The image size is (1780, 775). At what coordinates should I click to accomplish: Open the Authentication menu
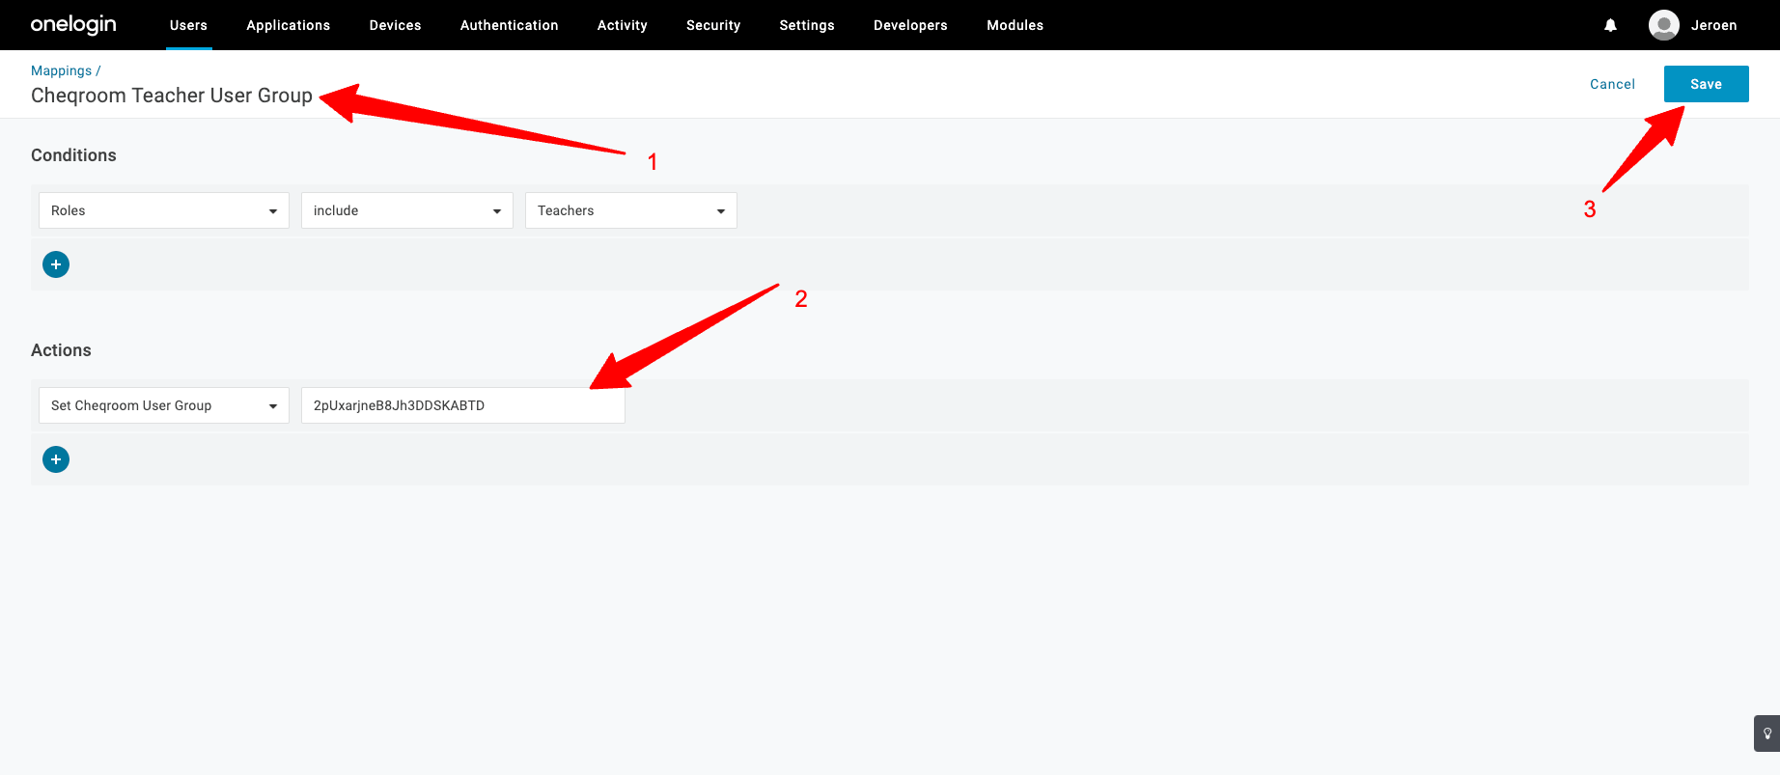[509, 25]
